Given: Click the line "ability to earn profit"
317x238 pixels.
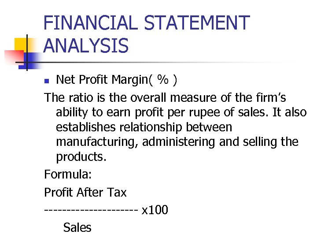Looking at the screenshot, I should (x=181, y=112).
